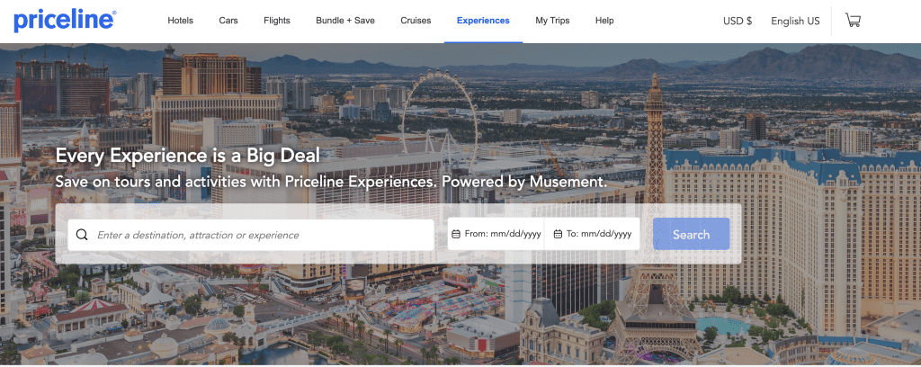
Task: Open the USD $ currency selector
Action: pos(737,21)
